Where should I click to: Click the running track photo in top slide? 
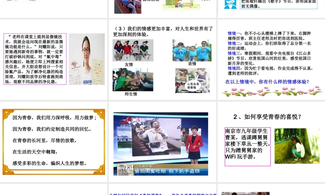(x=128, y=6)
